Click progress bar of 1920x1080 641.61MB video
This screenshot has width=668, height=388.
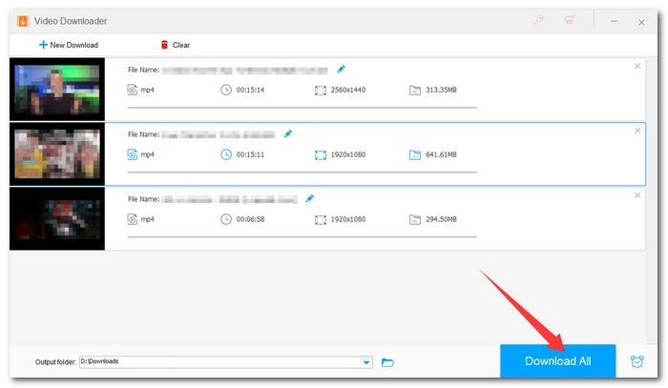302,173
